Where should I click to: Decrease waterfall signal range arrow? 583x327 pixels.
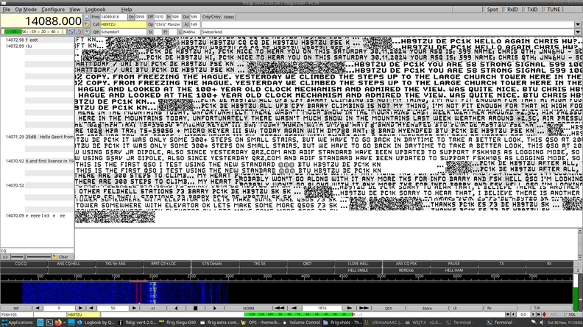91,308
